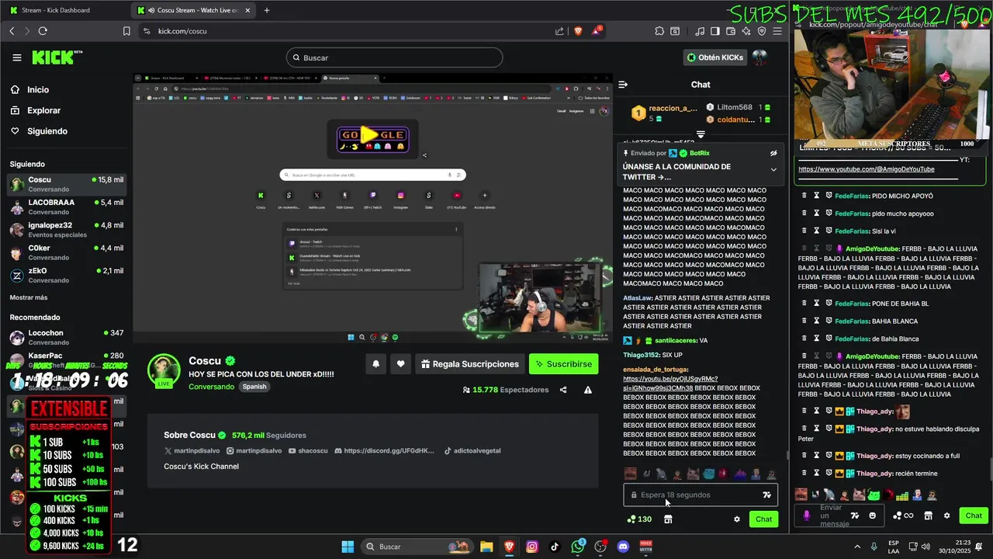Open recommended channel Locochon
Screen dimensions: 993x559
point(66,338)
